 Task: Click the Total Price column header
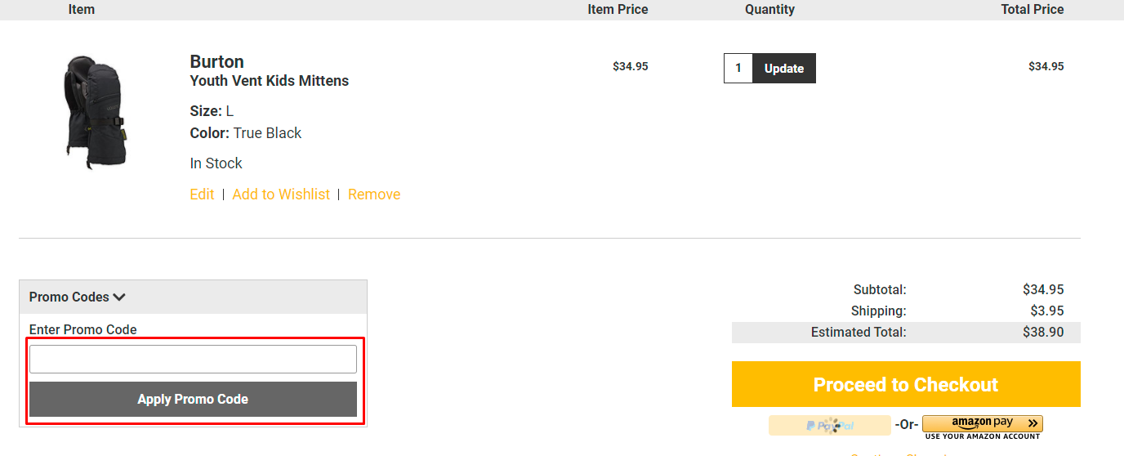click(1033, 10)
